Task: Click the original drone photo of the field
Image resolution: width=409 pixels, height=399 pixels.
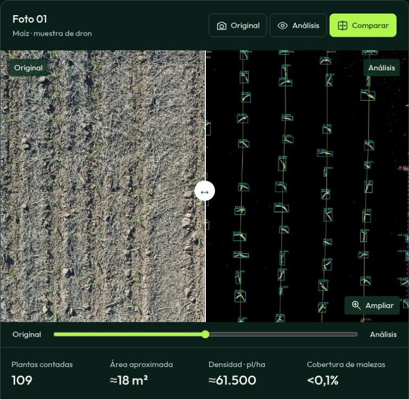Action: (102, 186)
